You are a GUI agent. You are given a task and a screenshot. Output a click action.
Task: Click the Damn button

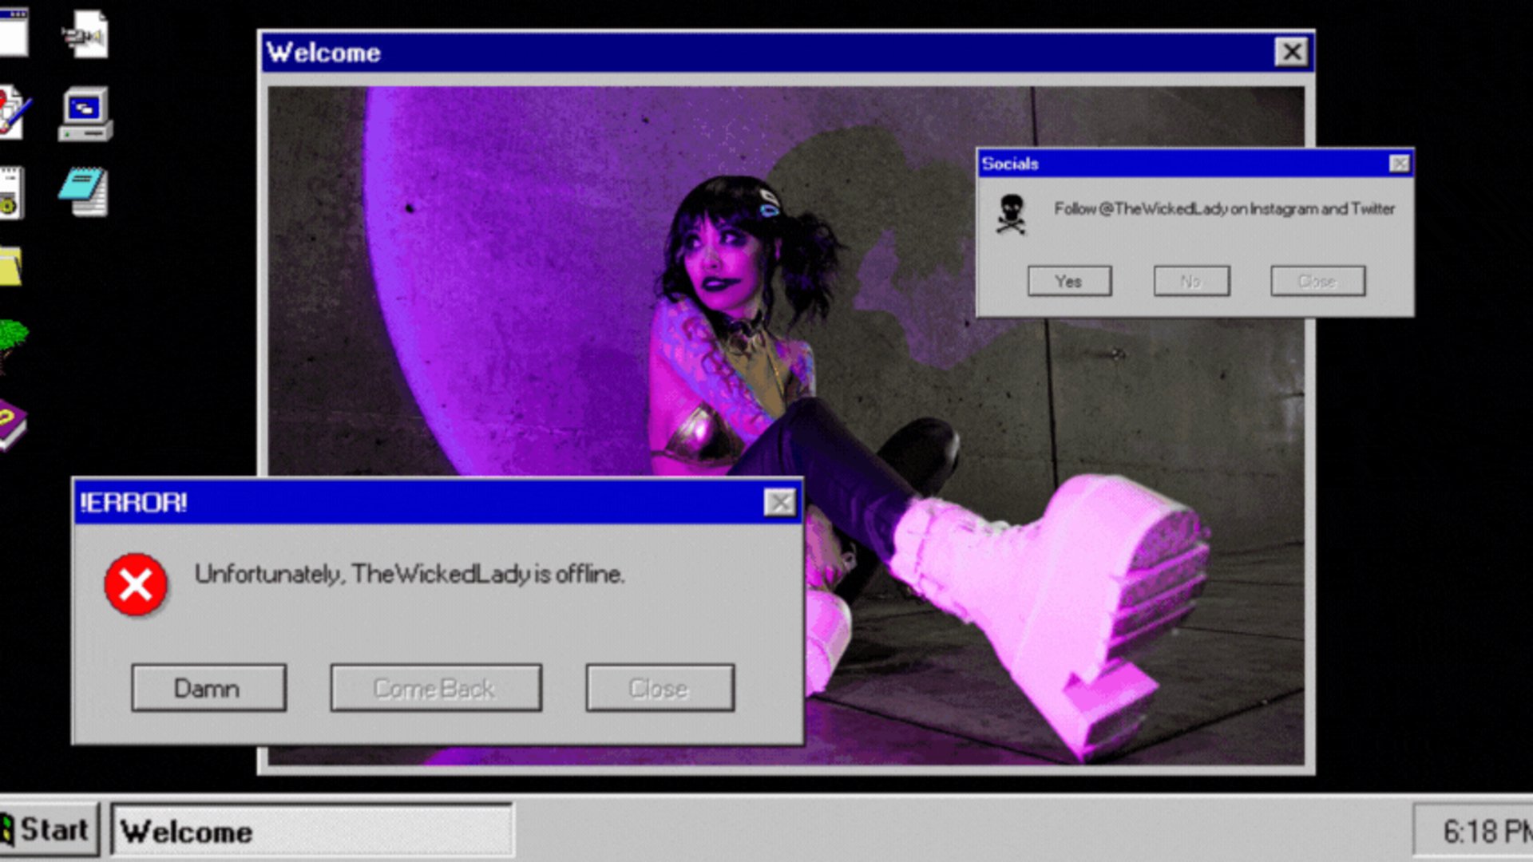pos(208,688)
